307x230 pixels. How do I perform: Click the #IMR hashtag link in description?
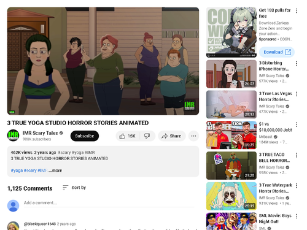pos(42,171)
